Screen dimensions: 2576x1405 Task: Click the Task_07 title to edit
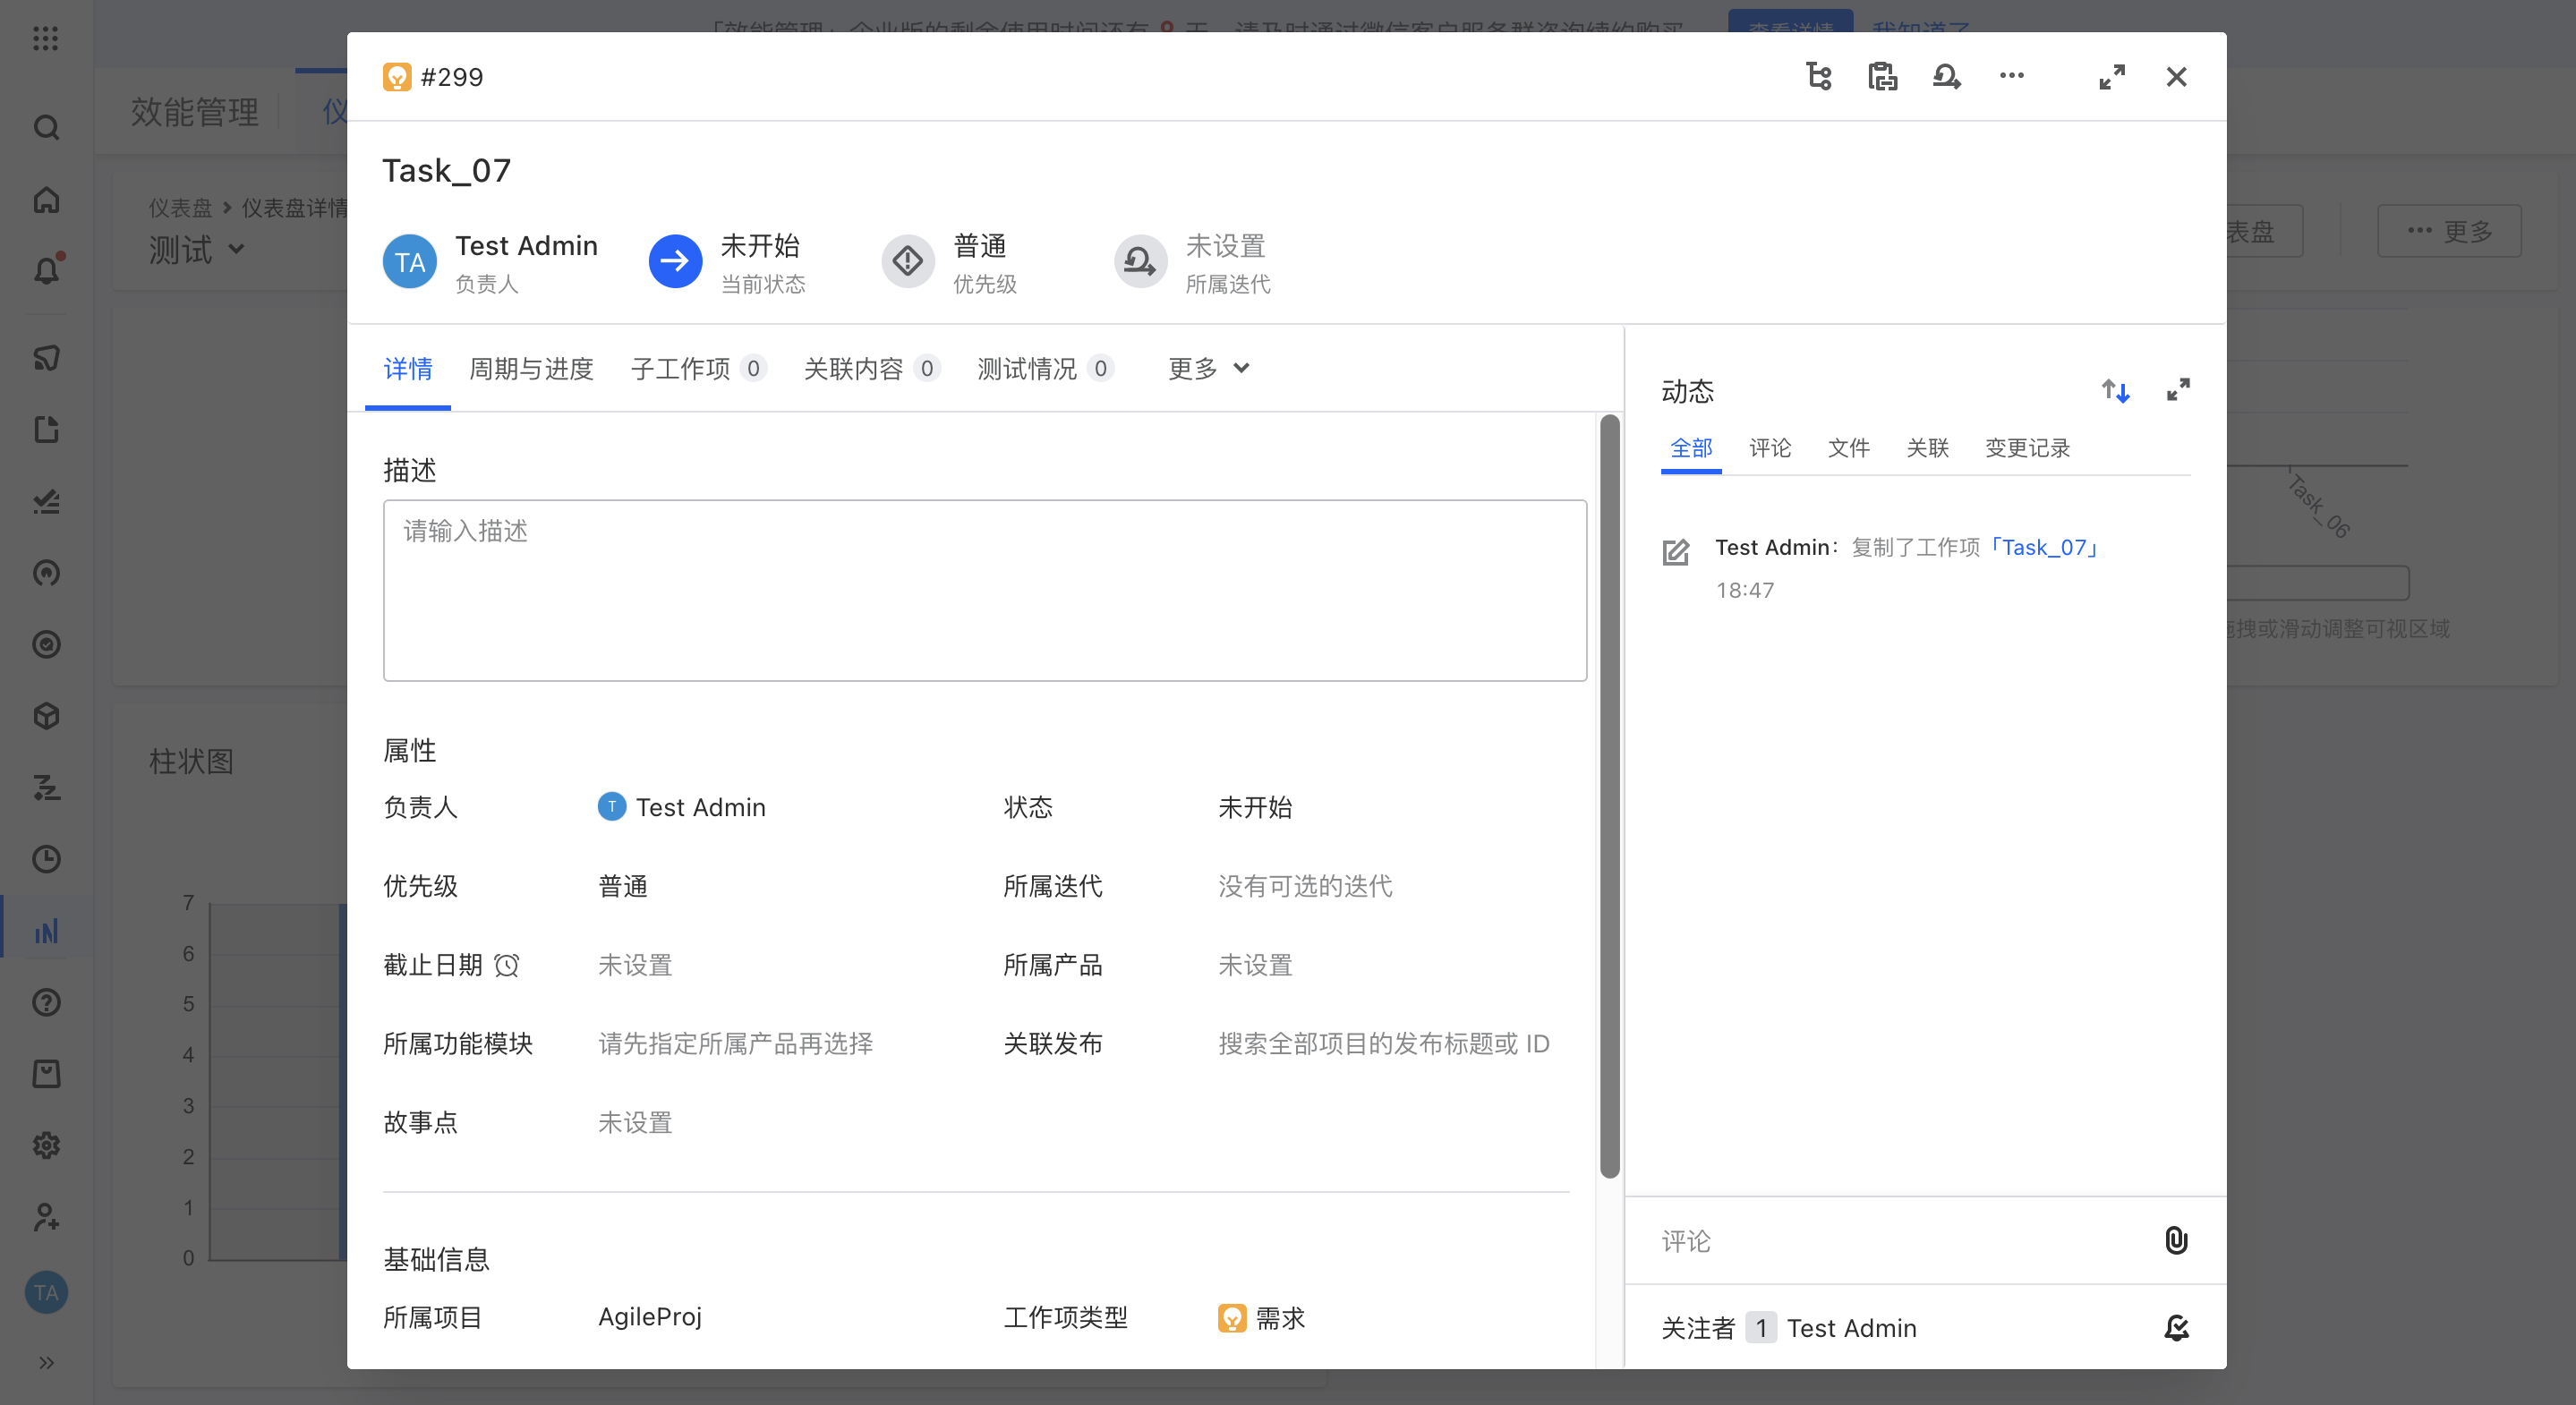click(446, 170)
